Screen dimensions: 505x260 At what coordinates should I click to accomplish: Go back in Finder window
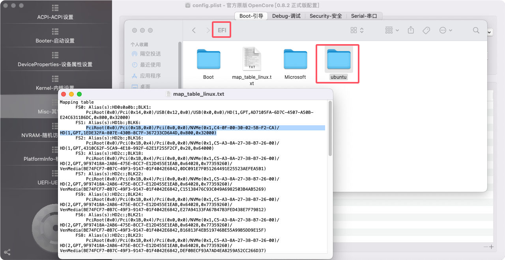coord(194,30)
